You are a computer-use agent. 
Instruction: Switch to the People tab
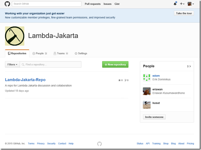(40, 53)
